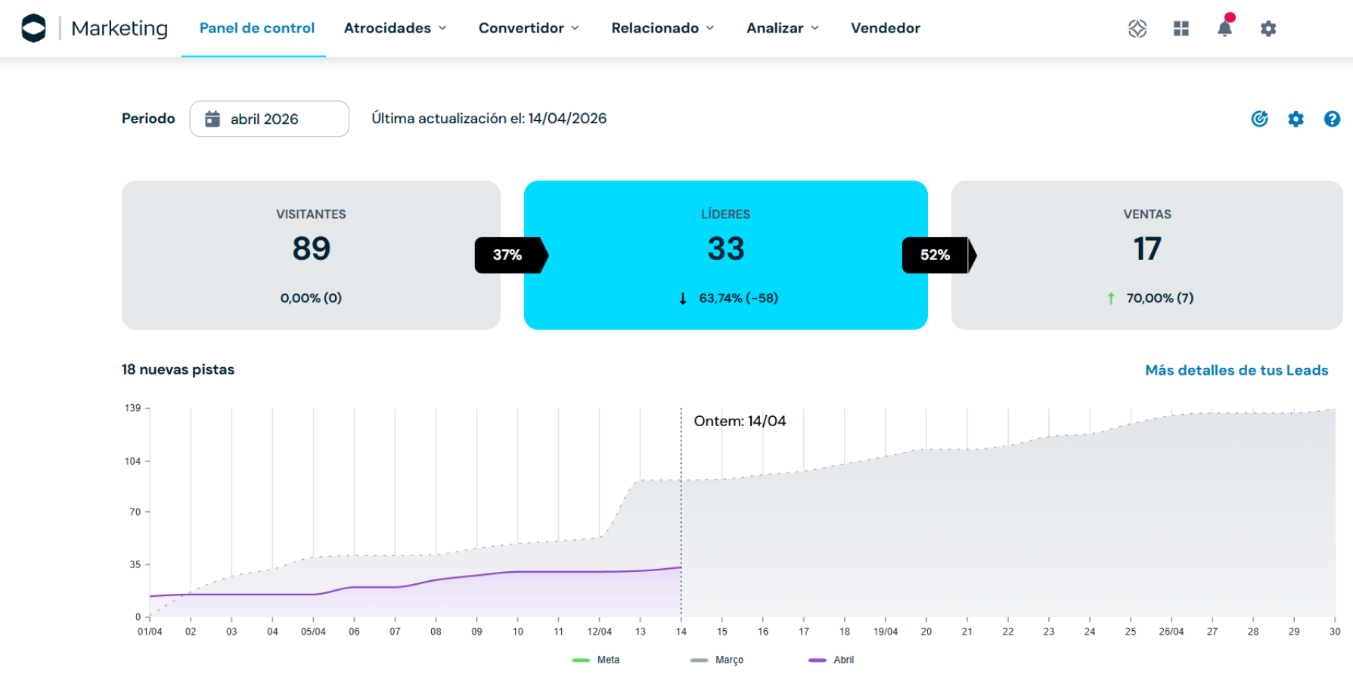Viewport: 1353px width, 686px height.
Task: Open the notifications bell
Action: (1224, 29)
